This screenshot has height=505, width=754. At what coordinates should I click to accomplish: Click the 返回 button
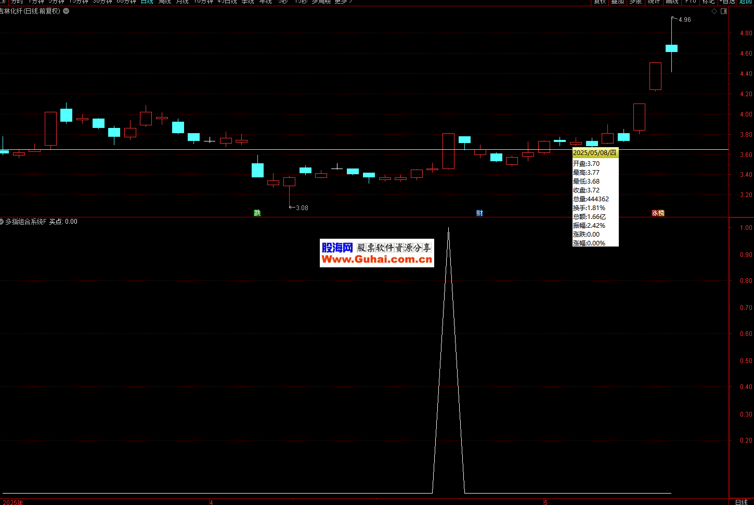[746, 2]
